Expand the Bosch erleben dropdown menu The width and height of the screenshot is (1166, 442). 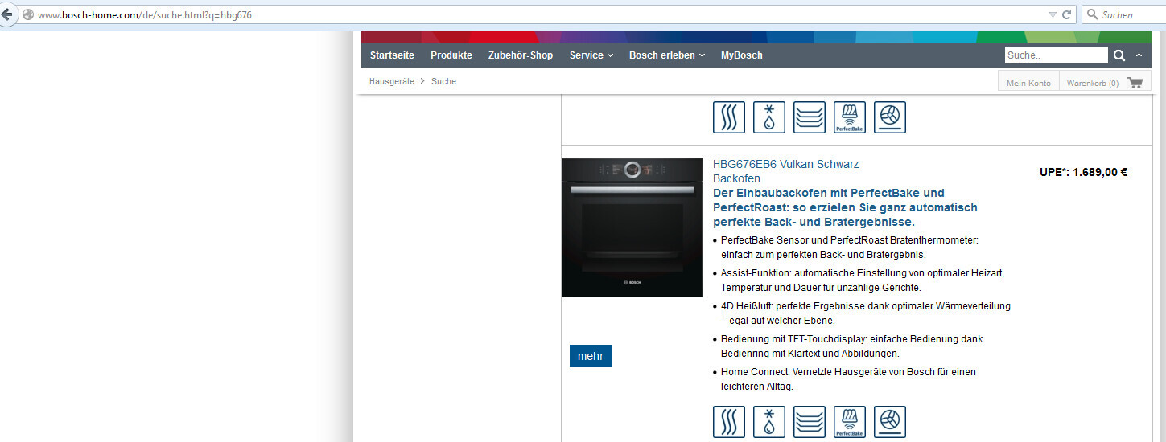(x=666, y=55)
